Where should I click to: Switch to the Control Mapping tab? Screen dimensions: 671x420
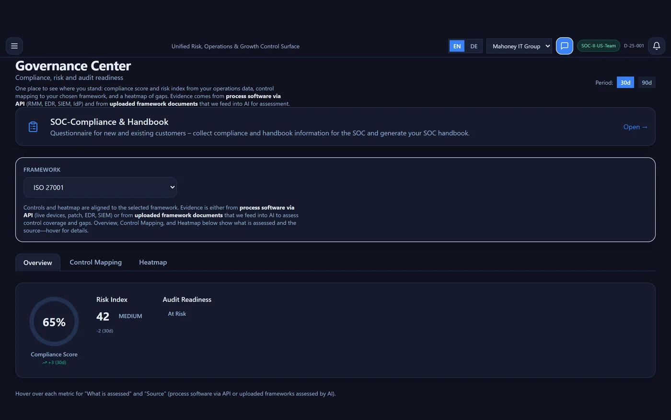pyautogui.click(x=95, y=262)
